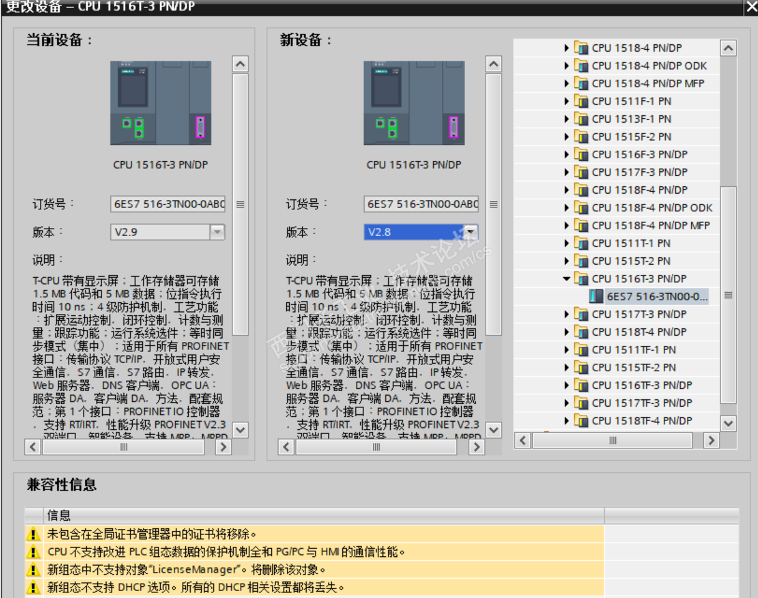Image resolution: width=758 pixels, height=598 pixels.
Task: Click warning icon for LicenseManager message
Action: pyautogui.click(x=32, y=569)
